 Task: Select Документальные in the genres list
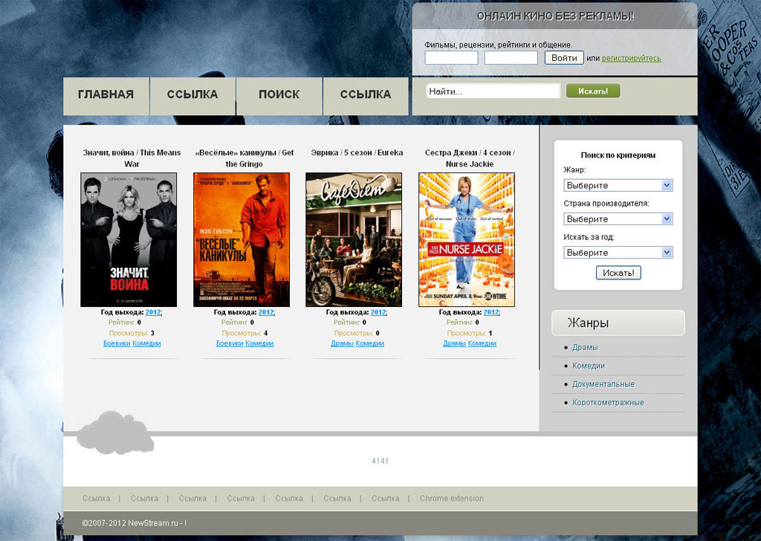pyautogui.click(x=603, y=384)
